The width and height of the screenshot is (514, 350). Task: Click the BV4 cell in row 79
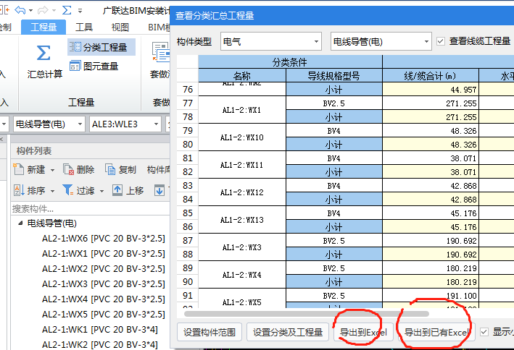[333, 131]
